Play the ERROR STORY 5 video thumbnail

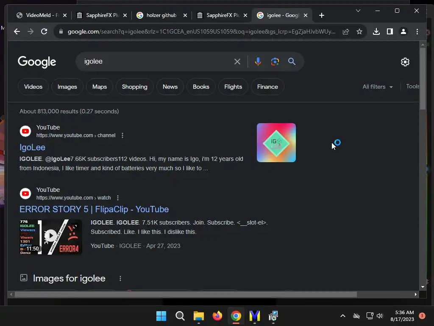[x=51, y=237]
